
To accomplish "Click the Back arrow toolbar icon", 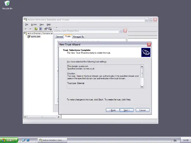I will click(26, 29).
